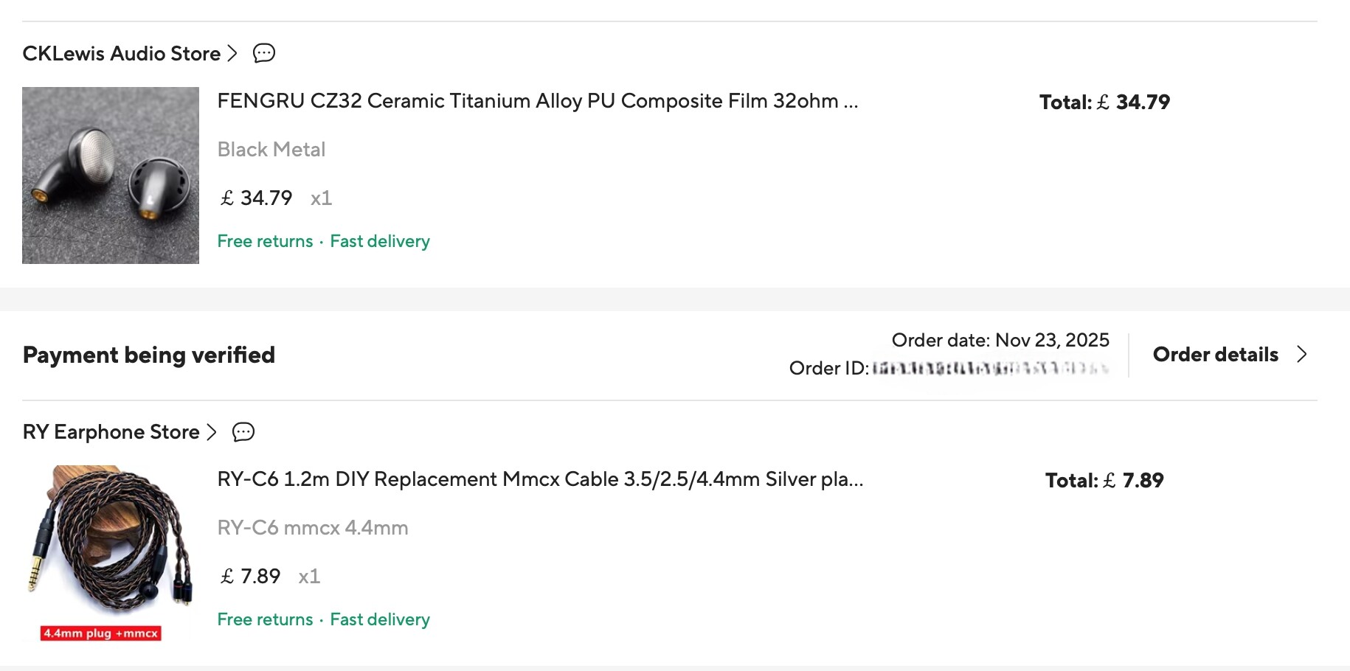Click the Payment being verified status
The image size is (1350, 671).
click(x=149, y=355)
